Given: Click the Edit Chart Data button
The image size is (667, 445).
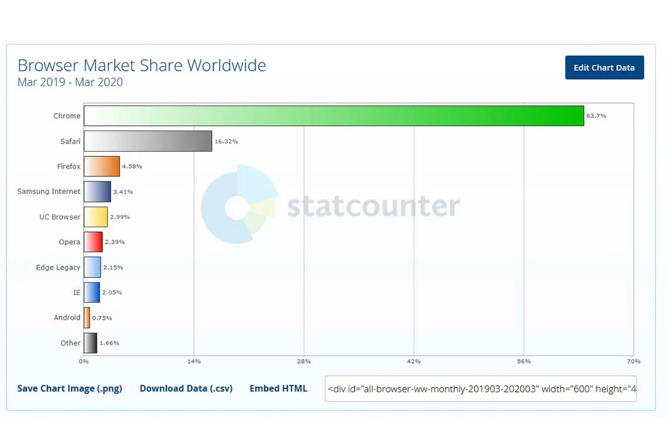Looking at the screenshot, I should [x=604, y=67].
